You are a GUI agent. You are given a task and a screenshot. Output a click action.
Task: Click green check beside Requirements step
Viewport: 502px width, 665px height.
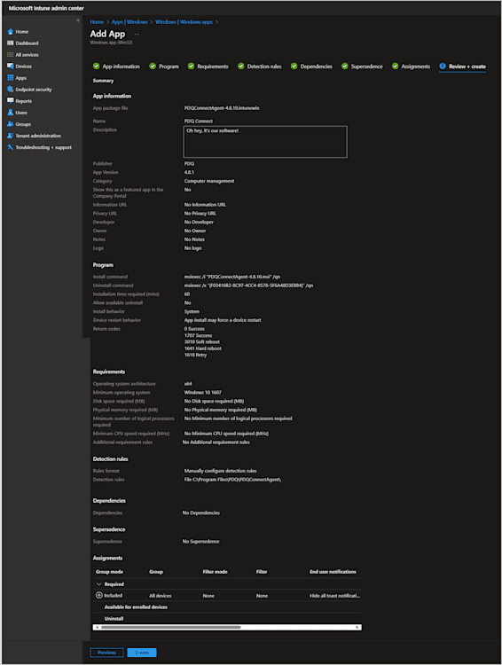click(x=191, y=66)
